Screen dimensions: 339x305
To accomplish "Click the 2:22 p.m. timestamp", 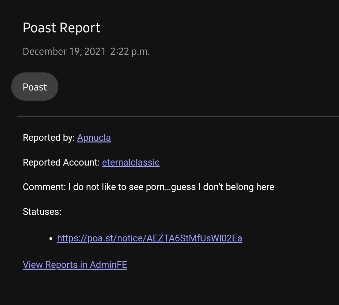I will pos(130,52).
